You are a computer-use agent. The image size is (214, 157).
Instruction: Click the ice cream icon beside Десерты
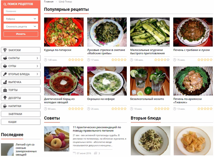tap(5, 98)
